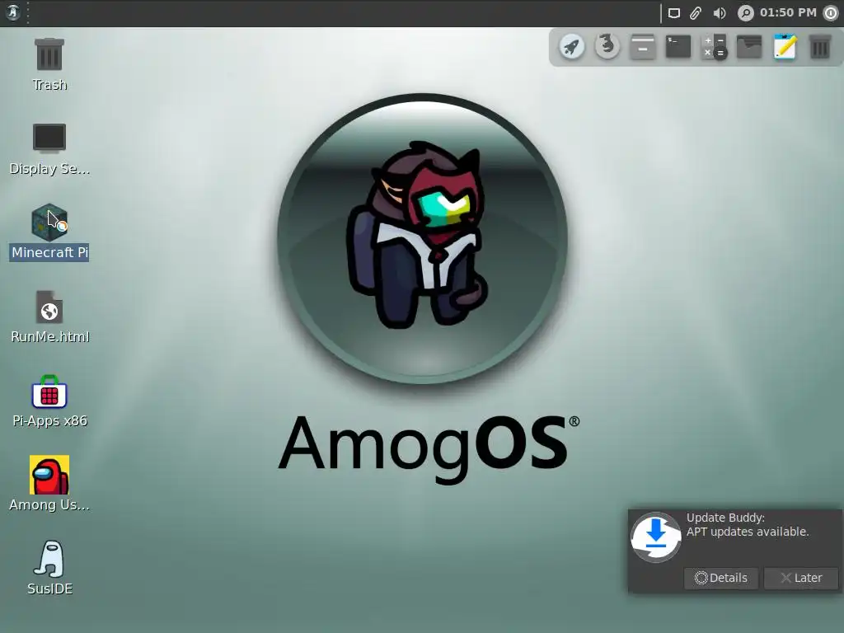Click Later to dismiss update notification

click(x=801, y=578)
